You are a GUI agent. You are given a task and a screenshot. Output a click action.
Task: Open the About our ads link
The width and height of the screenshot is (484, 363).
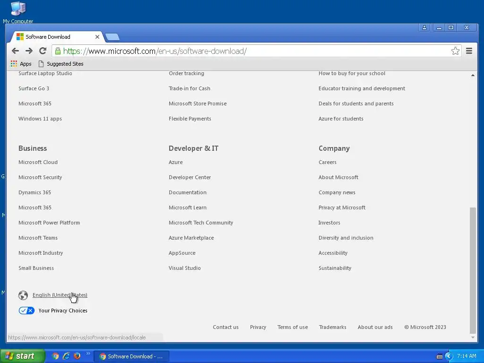tap(375, 327)
